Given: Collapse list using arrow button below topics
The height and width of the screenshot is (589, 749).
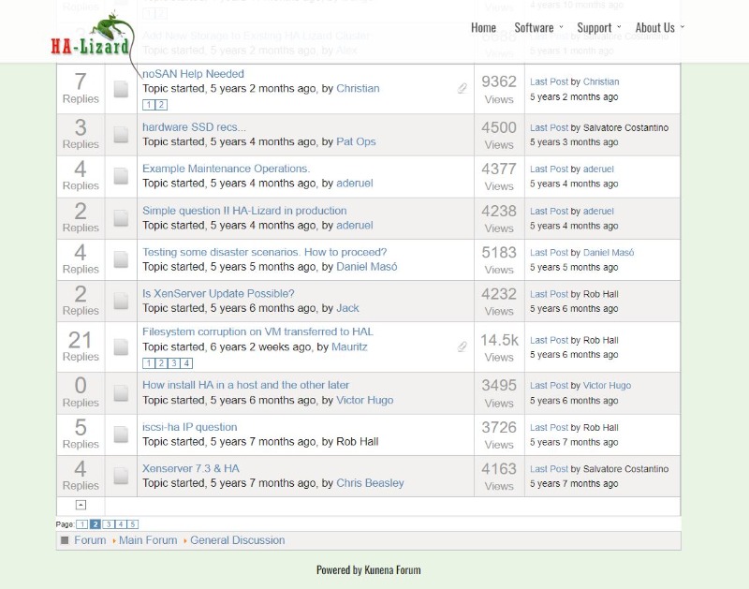Looking at the screenshot, I should pyautogui.click(x=81, y=505).
